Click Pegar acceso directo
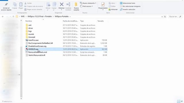The height and width of the screenshot is (103, 184). (33, 9)
